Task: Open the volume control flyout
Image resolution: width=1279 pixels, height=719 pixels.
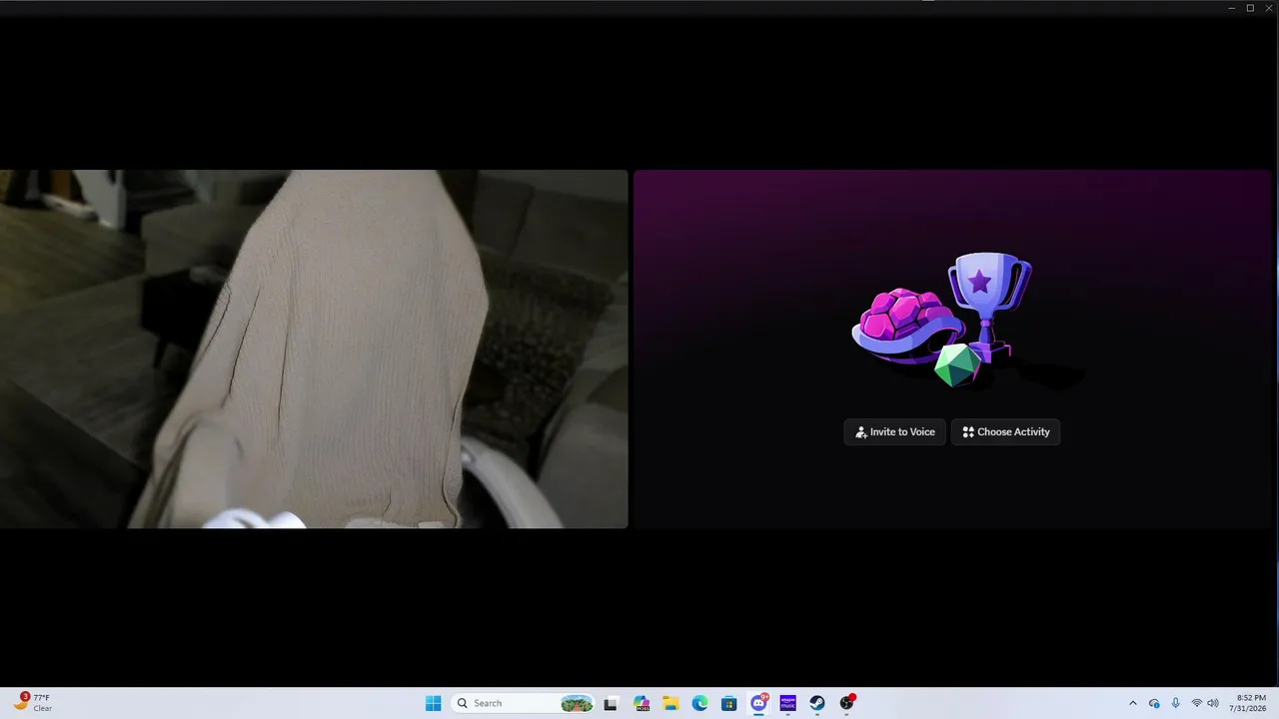Action: pos(1213,703)
